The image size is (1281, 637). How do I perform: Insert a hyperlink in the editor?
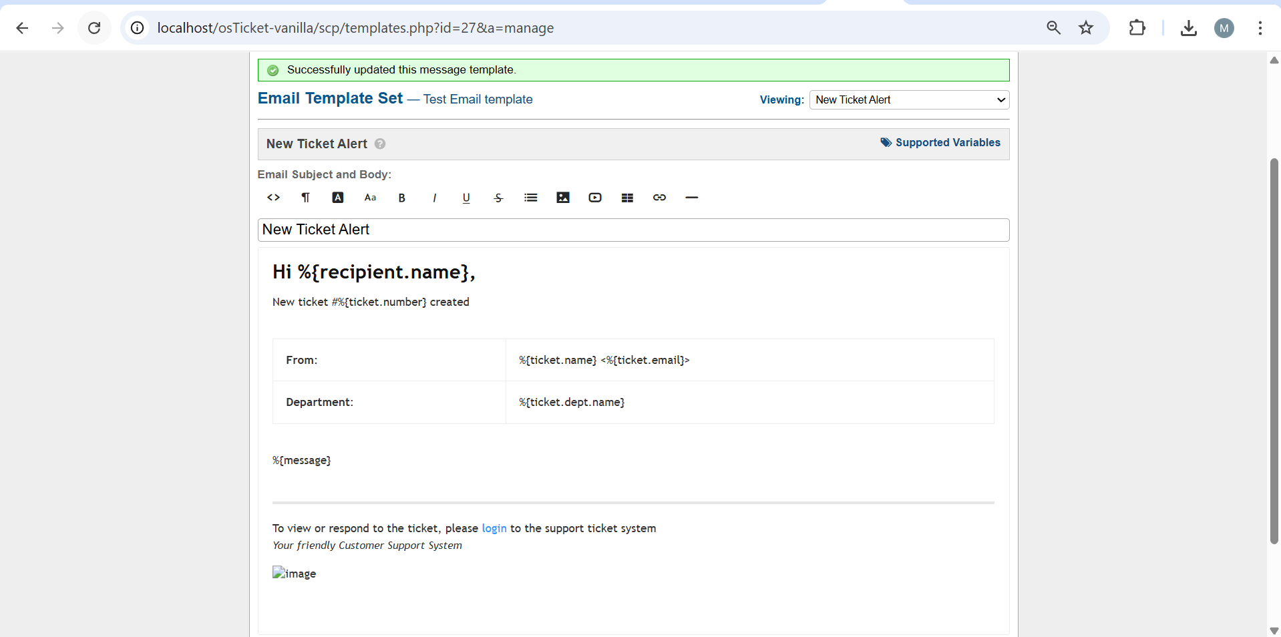click(659, 198)
